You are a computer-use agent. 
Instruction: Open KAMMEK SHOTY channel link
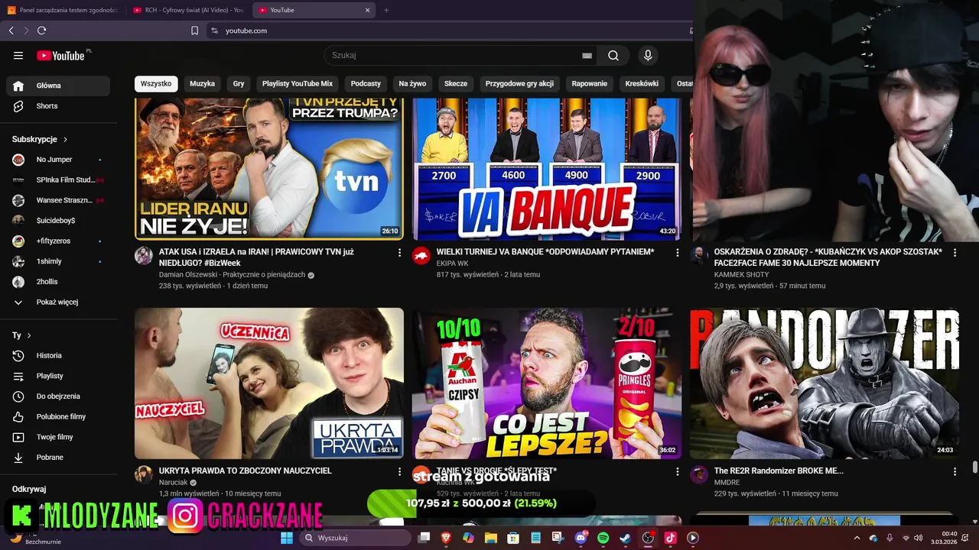[x=741, y=275]
